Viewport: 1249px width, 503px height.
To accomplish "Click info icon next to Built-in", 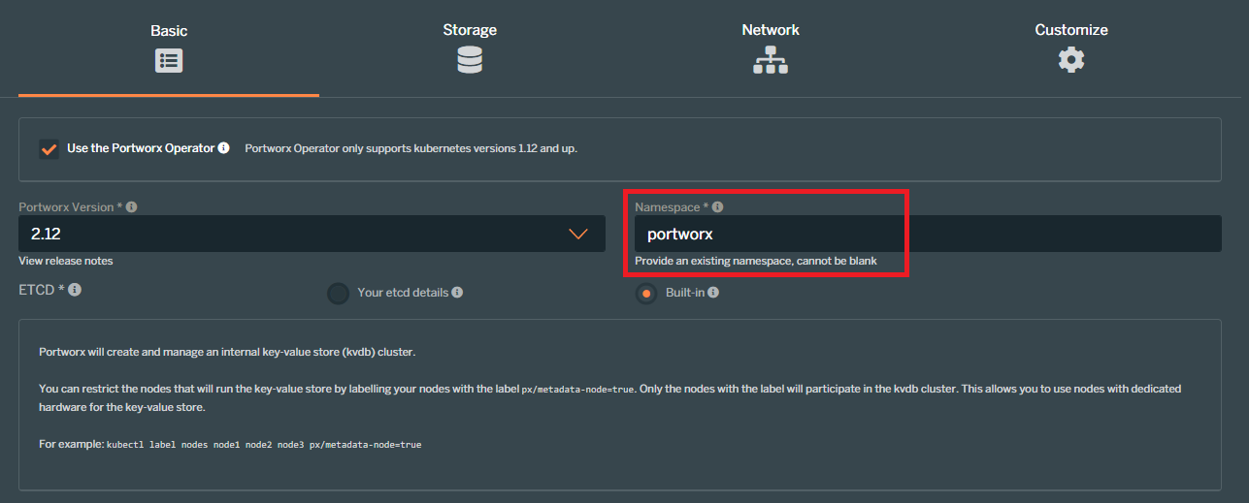I will tap(713, 292).
